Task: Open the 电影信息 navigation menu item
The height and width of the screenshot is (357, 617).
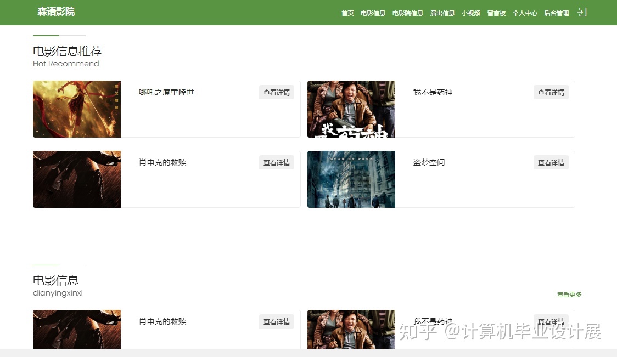Action: coord(373,13)
